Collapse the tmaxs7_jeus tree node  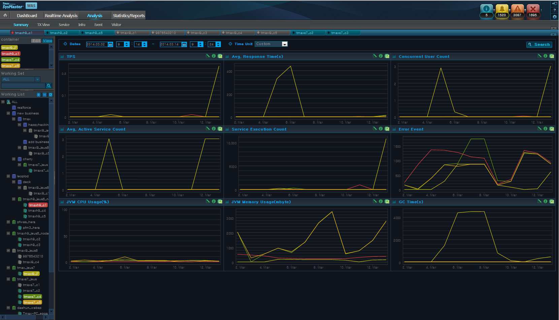point(8,279)
